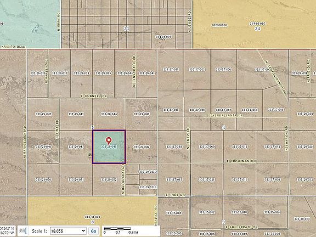The image size is (316, 237).
Task: Click parcel label 333-29-052
Action: point(109,179)
